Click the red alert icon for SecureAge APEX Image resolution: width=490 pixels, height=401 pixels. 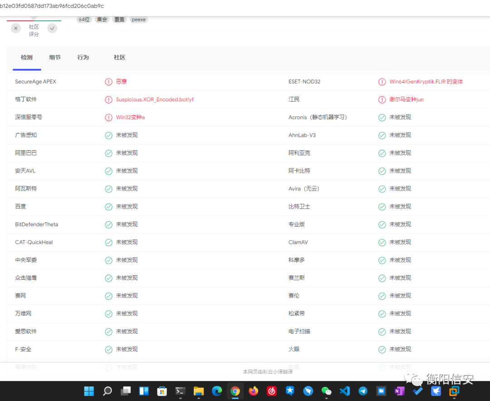coord(108,82)
